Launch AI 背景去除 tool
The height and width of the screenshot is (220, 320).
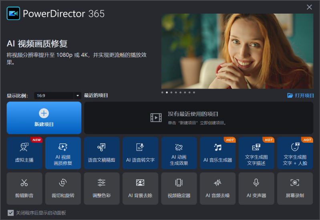pyautogui.click(x=141, y=188)
